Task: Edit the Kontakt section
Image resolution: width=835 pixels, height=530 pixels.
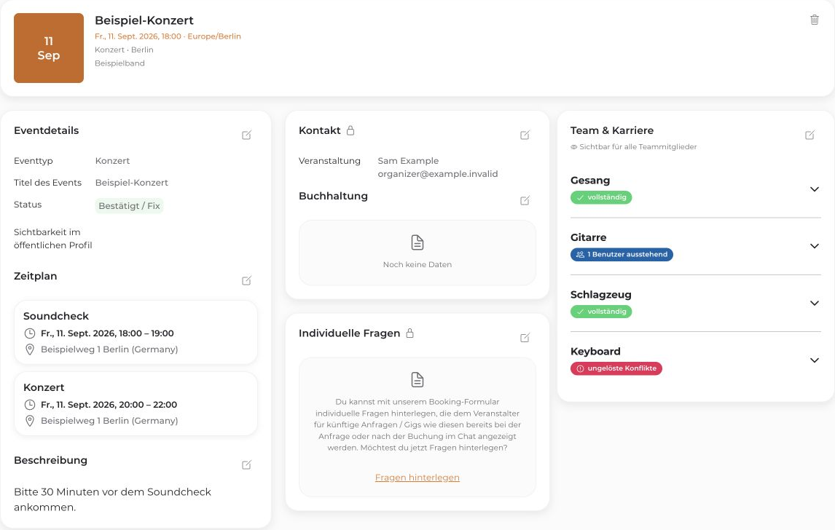Action: [525, 135]
